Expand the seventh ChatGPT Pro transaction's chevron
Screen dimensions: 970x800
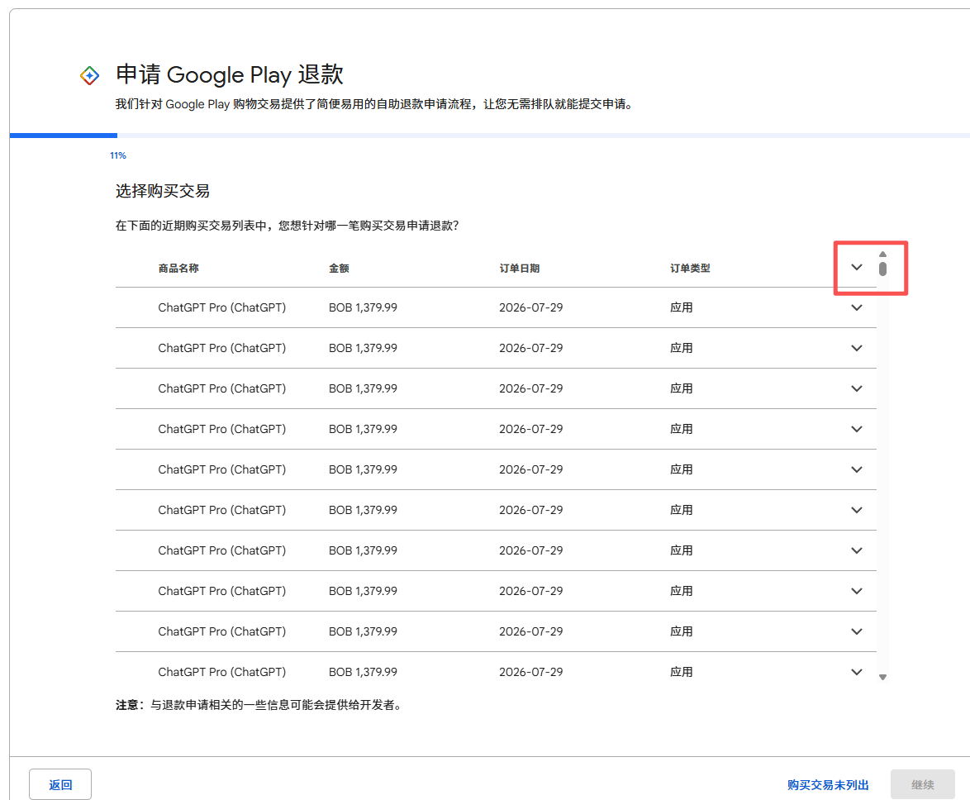pos(856,550)
